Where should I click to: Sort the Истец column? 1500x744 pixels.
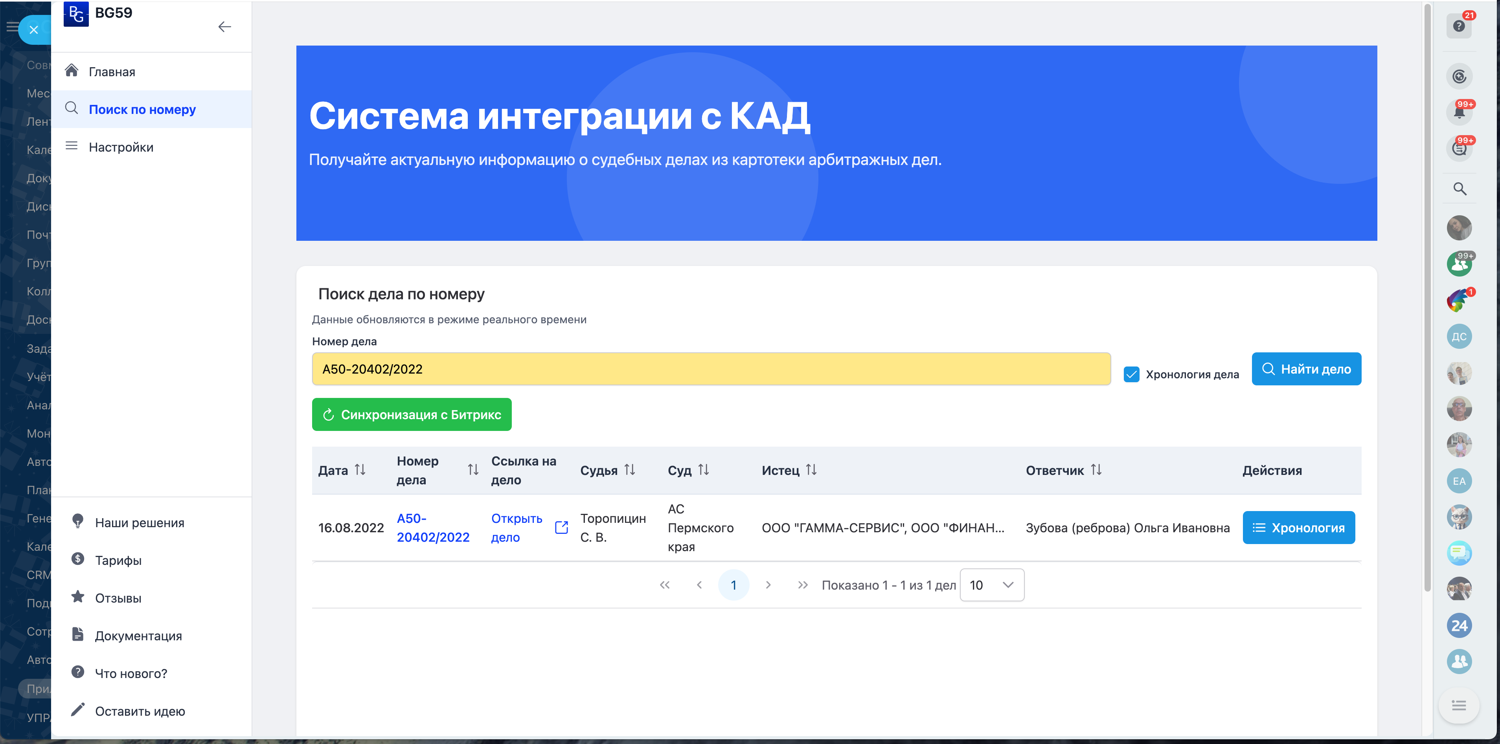[811, 469]
